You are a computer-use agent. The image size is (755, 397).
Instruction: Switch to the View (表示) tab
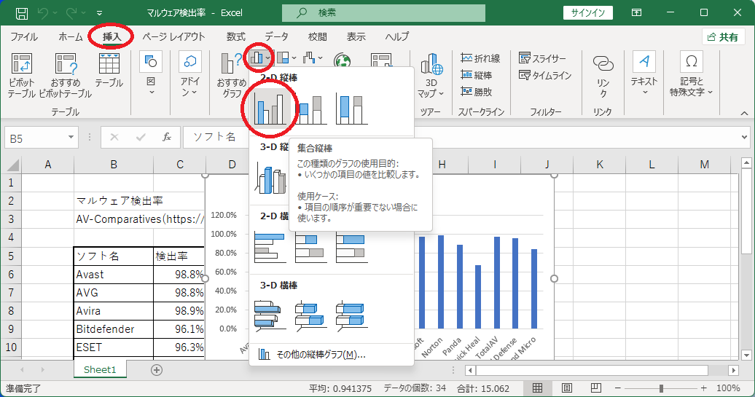pyautogui.click(x=356, y=36)
